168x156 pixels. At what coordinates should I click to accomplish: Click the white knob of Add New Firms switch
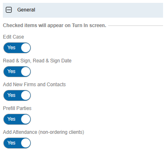tap(26, 95)
